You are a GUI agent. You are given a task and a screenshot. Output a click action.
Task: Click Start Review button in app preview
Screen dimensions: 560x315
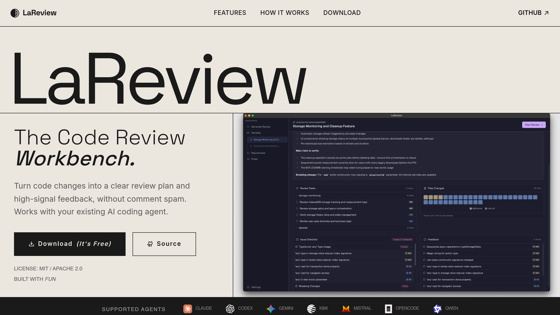pos(534,125)
